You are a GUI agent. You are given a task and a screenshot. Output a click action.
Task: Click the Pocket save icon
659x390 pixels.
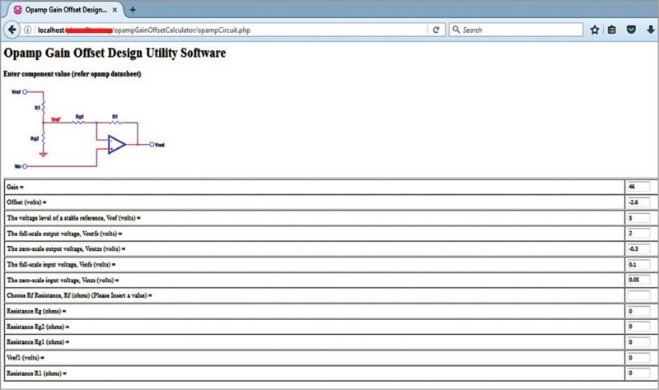pos(631,30)
